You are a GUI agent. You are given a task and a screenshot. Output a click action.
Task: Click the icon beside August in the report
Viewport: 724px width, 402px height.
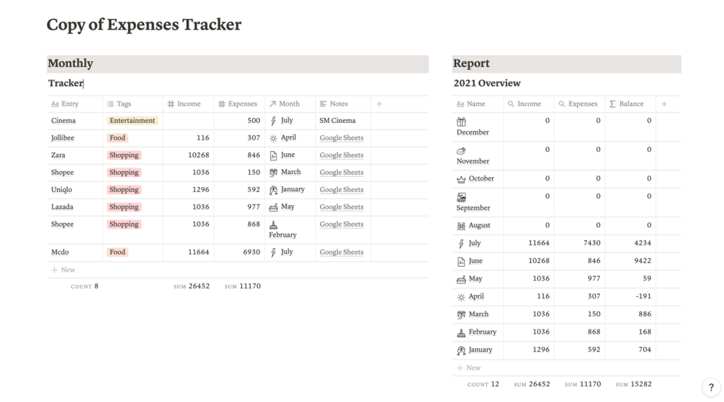click(x=461, y=226)
